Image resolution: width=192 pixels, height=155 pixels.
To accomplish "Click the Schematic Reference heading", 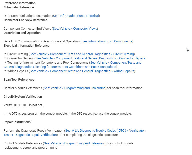I will tap(19, 7).
